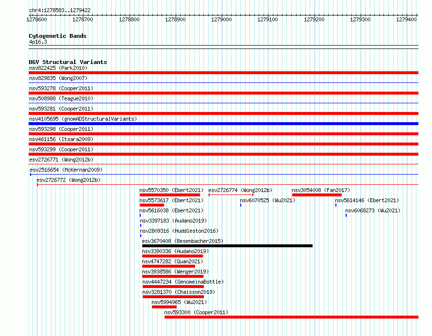
Task: Click esv2516654 (McKernan2009) label
Action: click(x=66, y=170)
